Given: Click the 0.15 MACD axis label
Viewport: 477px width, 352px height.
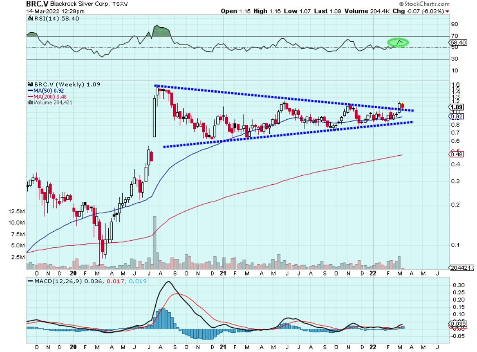Looking at the screenshot, I should 459,307.
